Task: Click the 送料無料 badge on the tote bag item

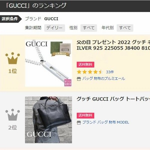Action: [85, 115]
